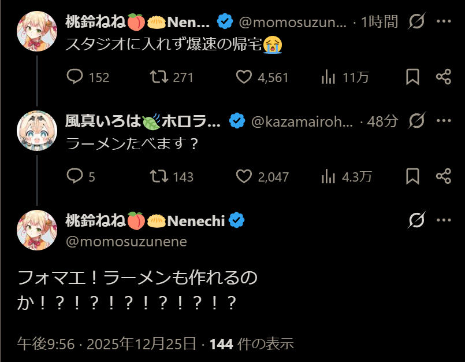Open more options menu for first tweet

pyautogui.click(x=444, y=22)
